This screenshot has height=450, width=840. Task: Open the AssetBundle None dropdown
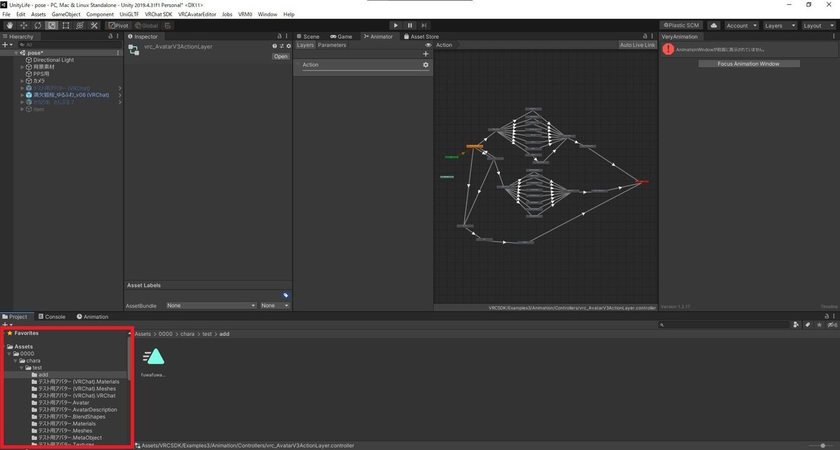pos(211,306)
